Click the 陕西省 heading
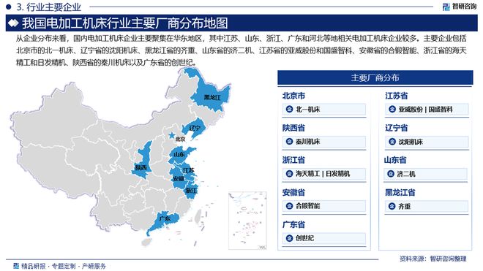 click(x=293, y=128)
